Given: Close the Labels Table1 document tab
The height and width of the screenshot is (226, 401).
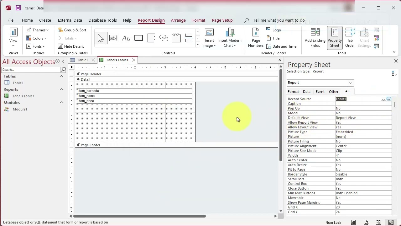Looking at the screenshot, I should click(x=134, y=60).
